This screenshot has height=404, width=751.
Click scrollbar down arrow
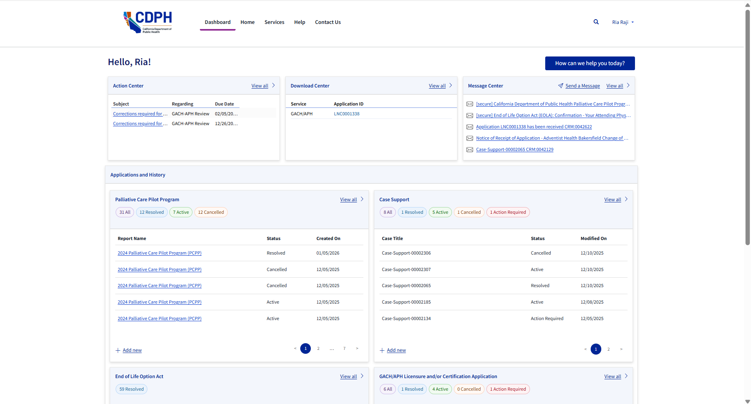747,401
